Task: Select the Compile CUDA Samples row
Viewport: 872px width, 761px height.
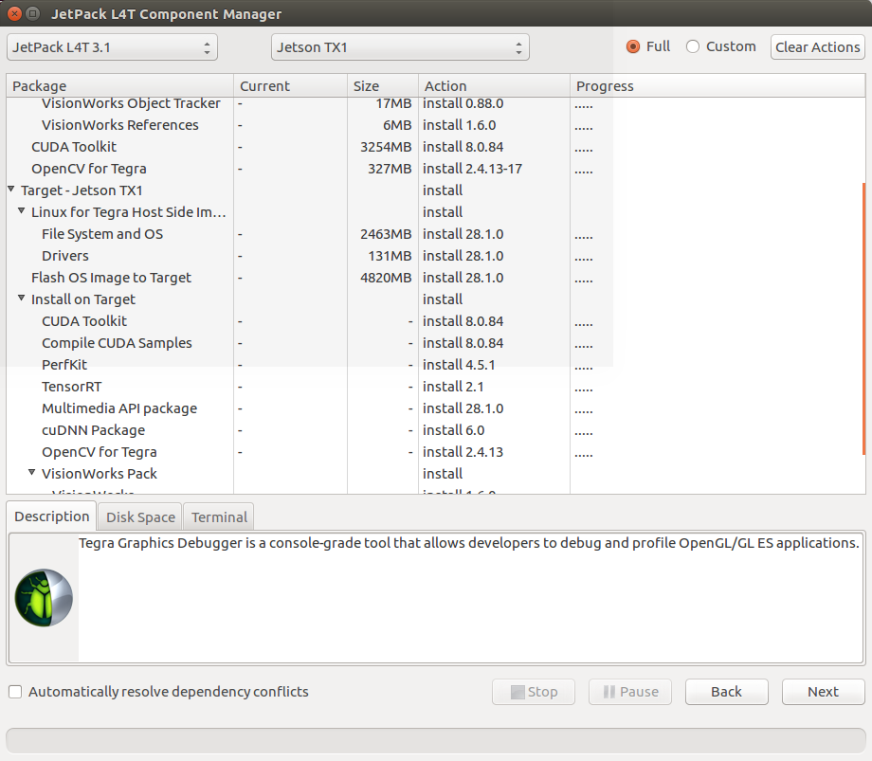Action: (x=435, y=343)
